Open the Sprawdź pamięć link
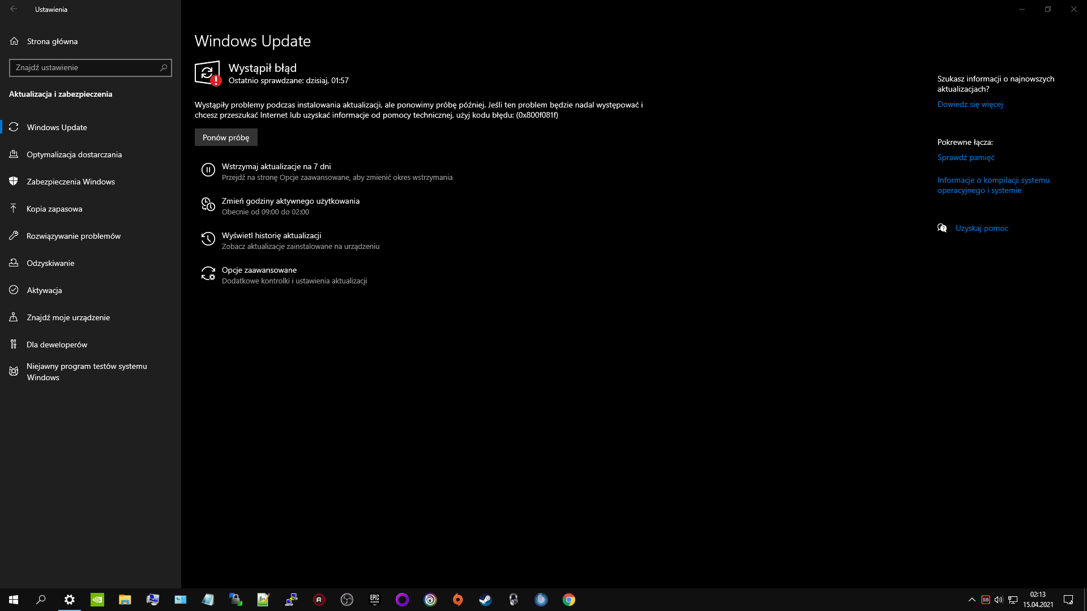 965,158
